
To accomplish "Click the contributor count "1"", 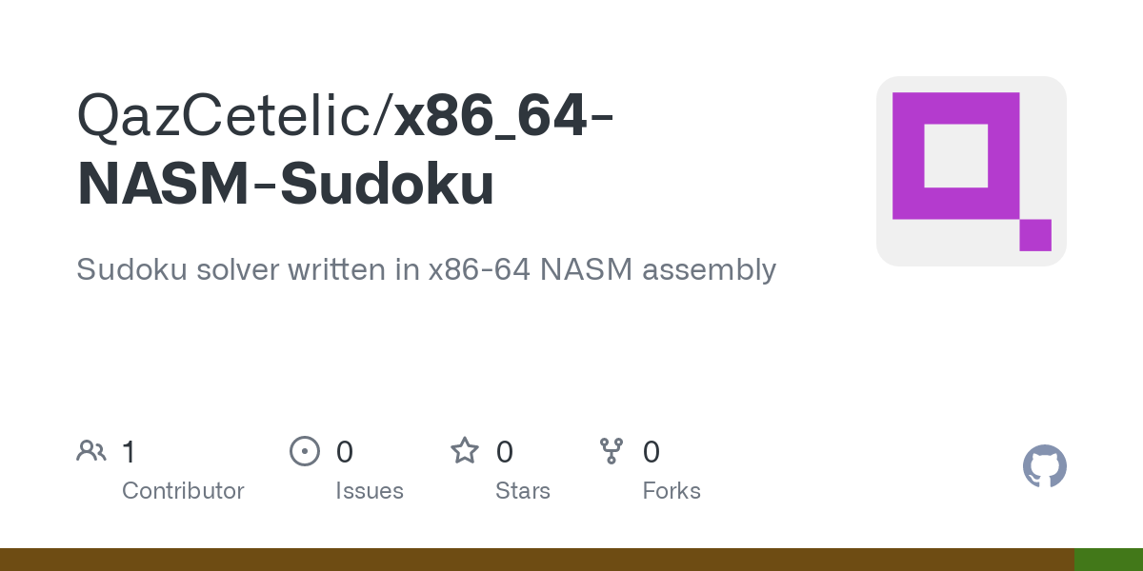I will [x=129, y=452].
